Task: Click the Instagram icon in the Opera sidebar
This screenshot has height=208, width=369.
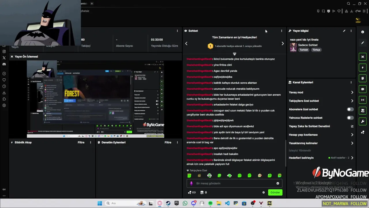Action: tap(4, 51)
